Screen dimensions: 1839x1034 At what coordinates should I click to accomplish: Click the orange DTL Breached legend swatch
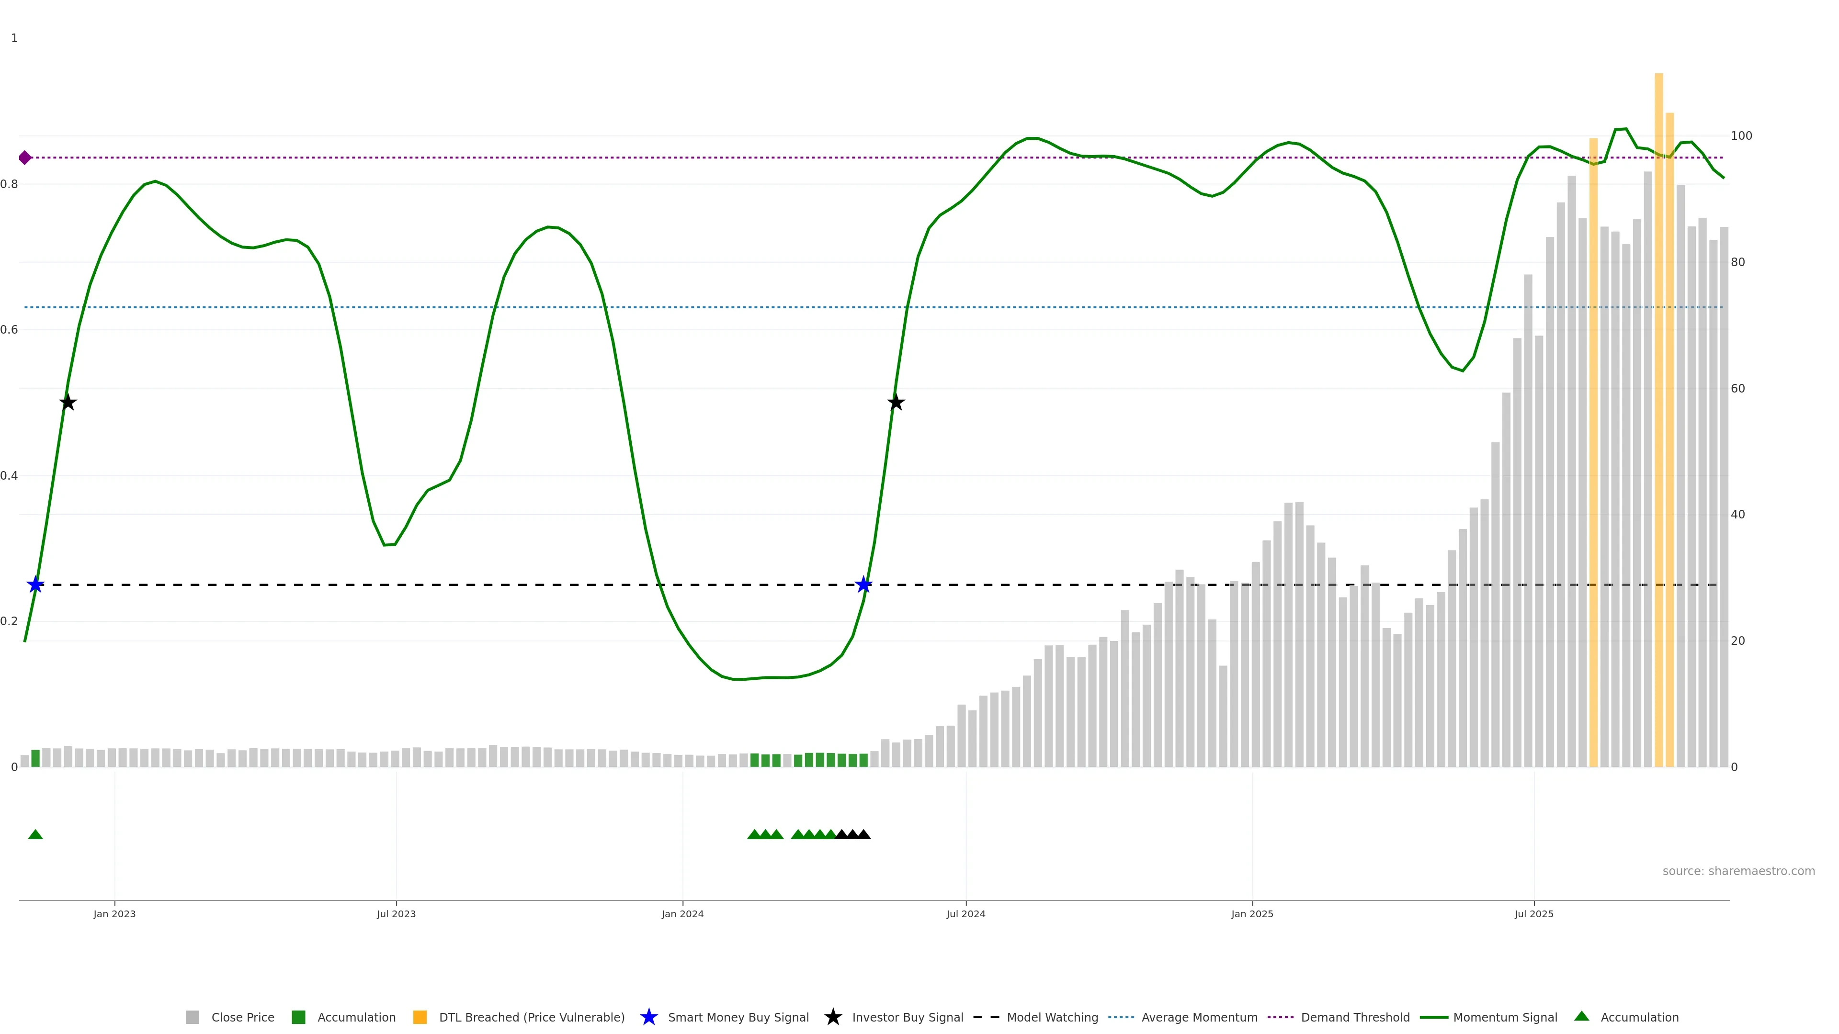420,1018
